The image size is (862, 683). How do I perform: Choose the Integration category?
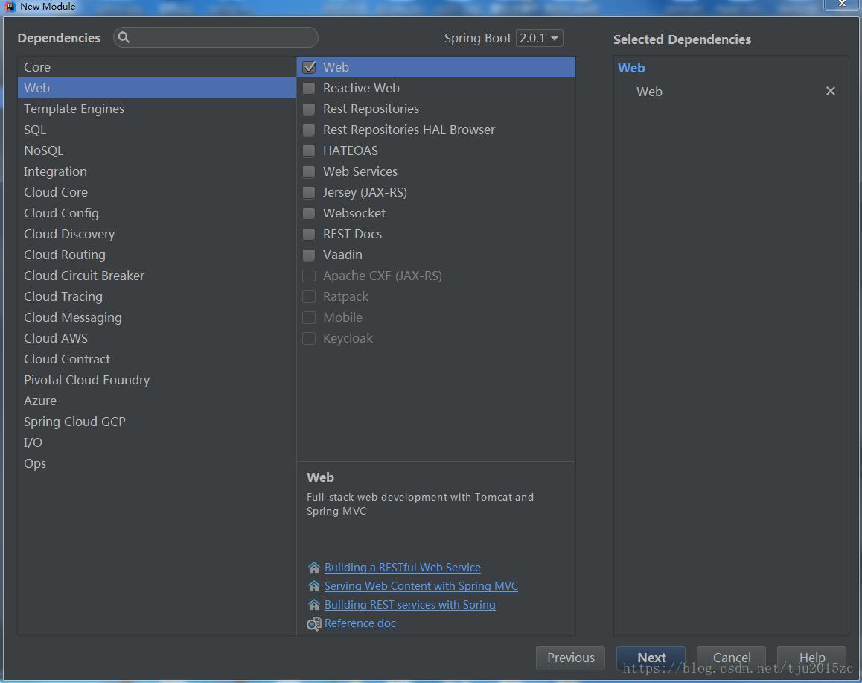click(156, 171)
